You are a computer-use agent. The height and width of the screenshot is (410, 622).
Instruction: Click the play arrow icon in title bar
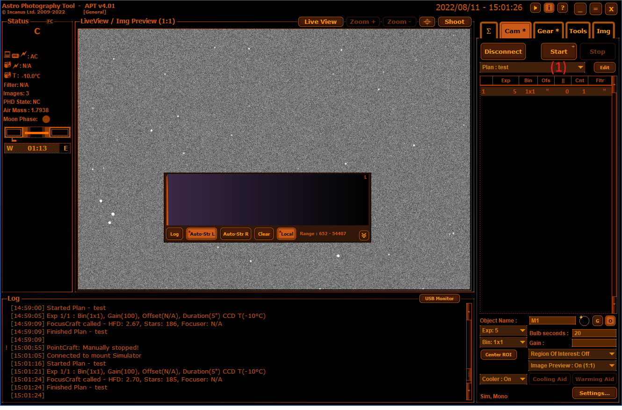click(535, 8)
